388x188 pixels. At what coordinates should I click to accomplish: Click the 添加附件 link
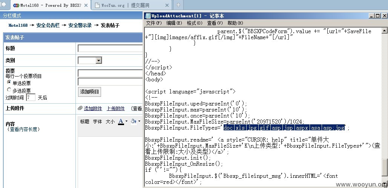(93, 109)
